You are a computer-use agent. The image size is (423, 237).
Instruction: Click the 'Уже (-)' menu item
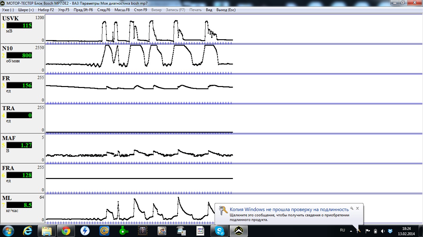(x=8, y=10)
